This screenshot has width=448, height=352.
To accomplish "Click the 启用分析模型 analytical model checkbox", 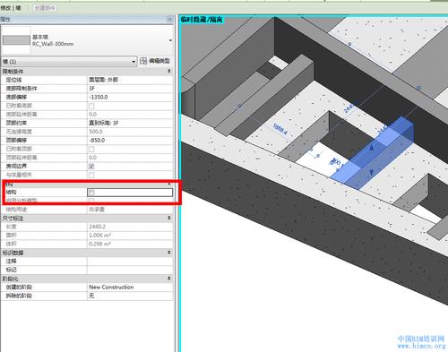I will pyautogui.click(x=91, y=201).
